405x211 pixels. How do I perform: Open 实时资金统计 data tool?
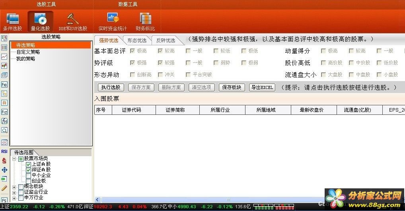[113, 22]
